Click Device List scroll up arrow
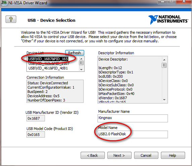Image resolution: width=192 pixels, height=166 pixels. point(81,59)
